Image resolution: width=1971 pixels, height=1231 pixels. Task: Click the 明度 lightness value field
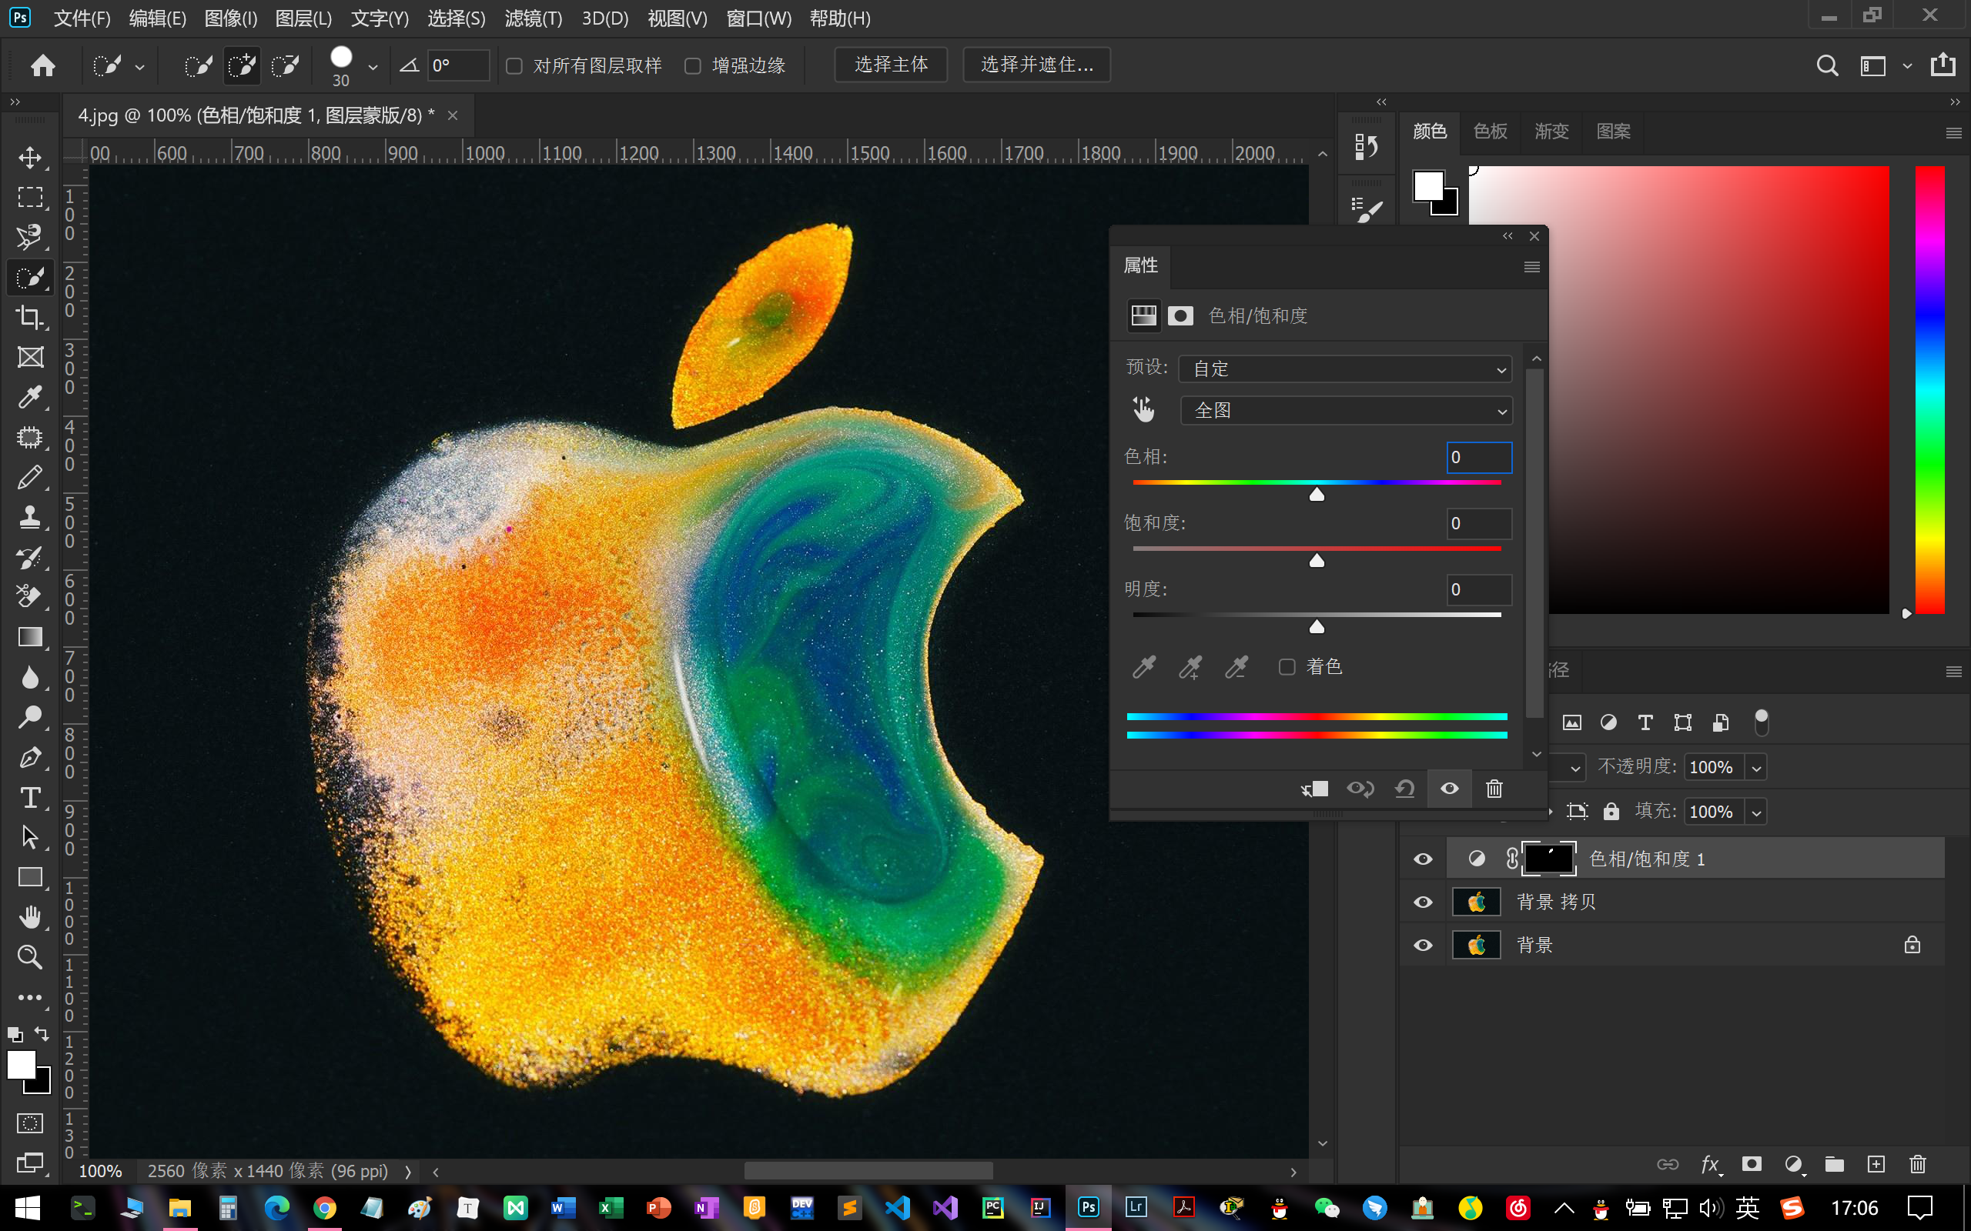[1479, 589]
